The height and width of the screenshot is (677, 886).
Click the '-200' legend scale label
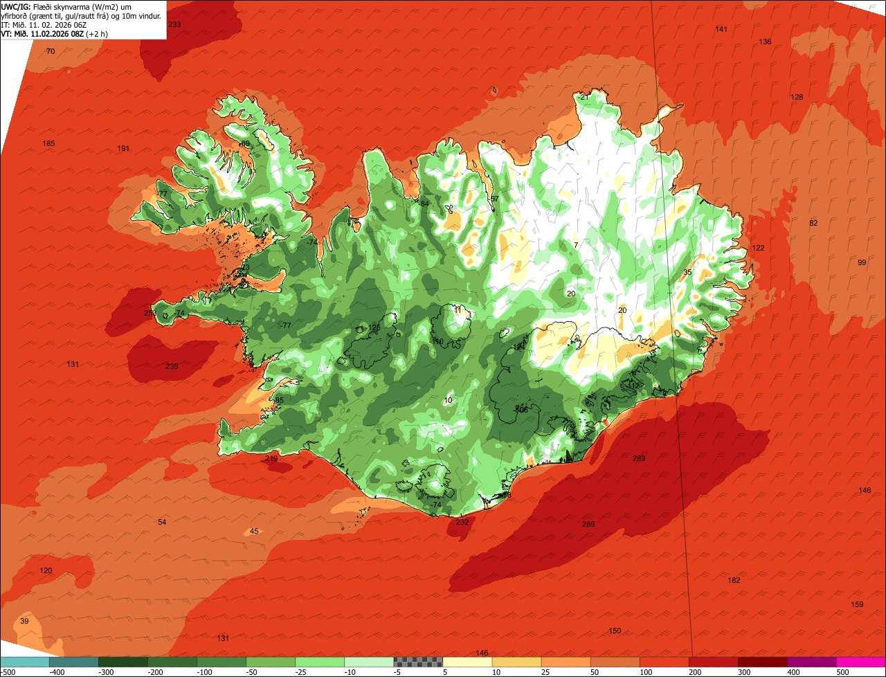coord(154,672)
